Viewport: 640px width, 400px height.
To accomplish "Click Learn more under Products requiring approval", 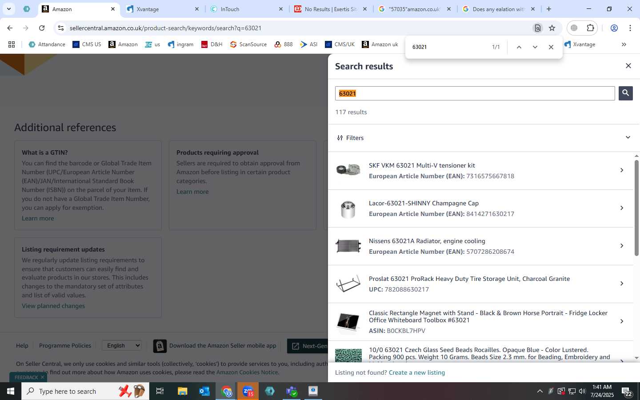I will [192, 192].
